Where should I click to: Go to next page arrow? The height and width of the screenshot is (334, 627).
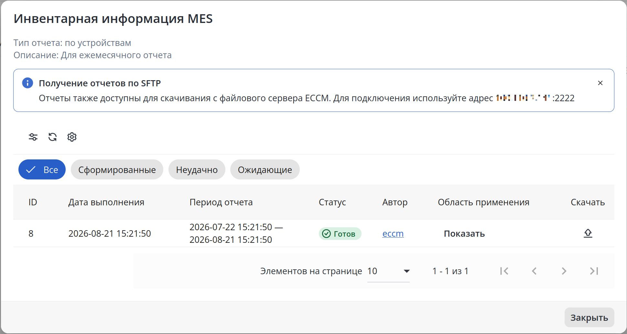(x=564, y=271)
